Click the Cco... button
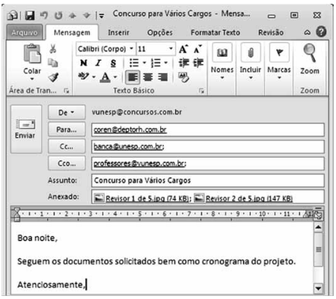 (x=67, y=163)
